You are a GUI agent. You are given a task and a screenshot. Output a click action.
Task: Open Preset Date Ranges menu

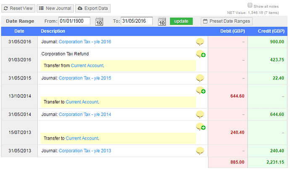pos(226,21)
